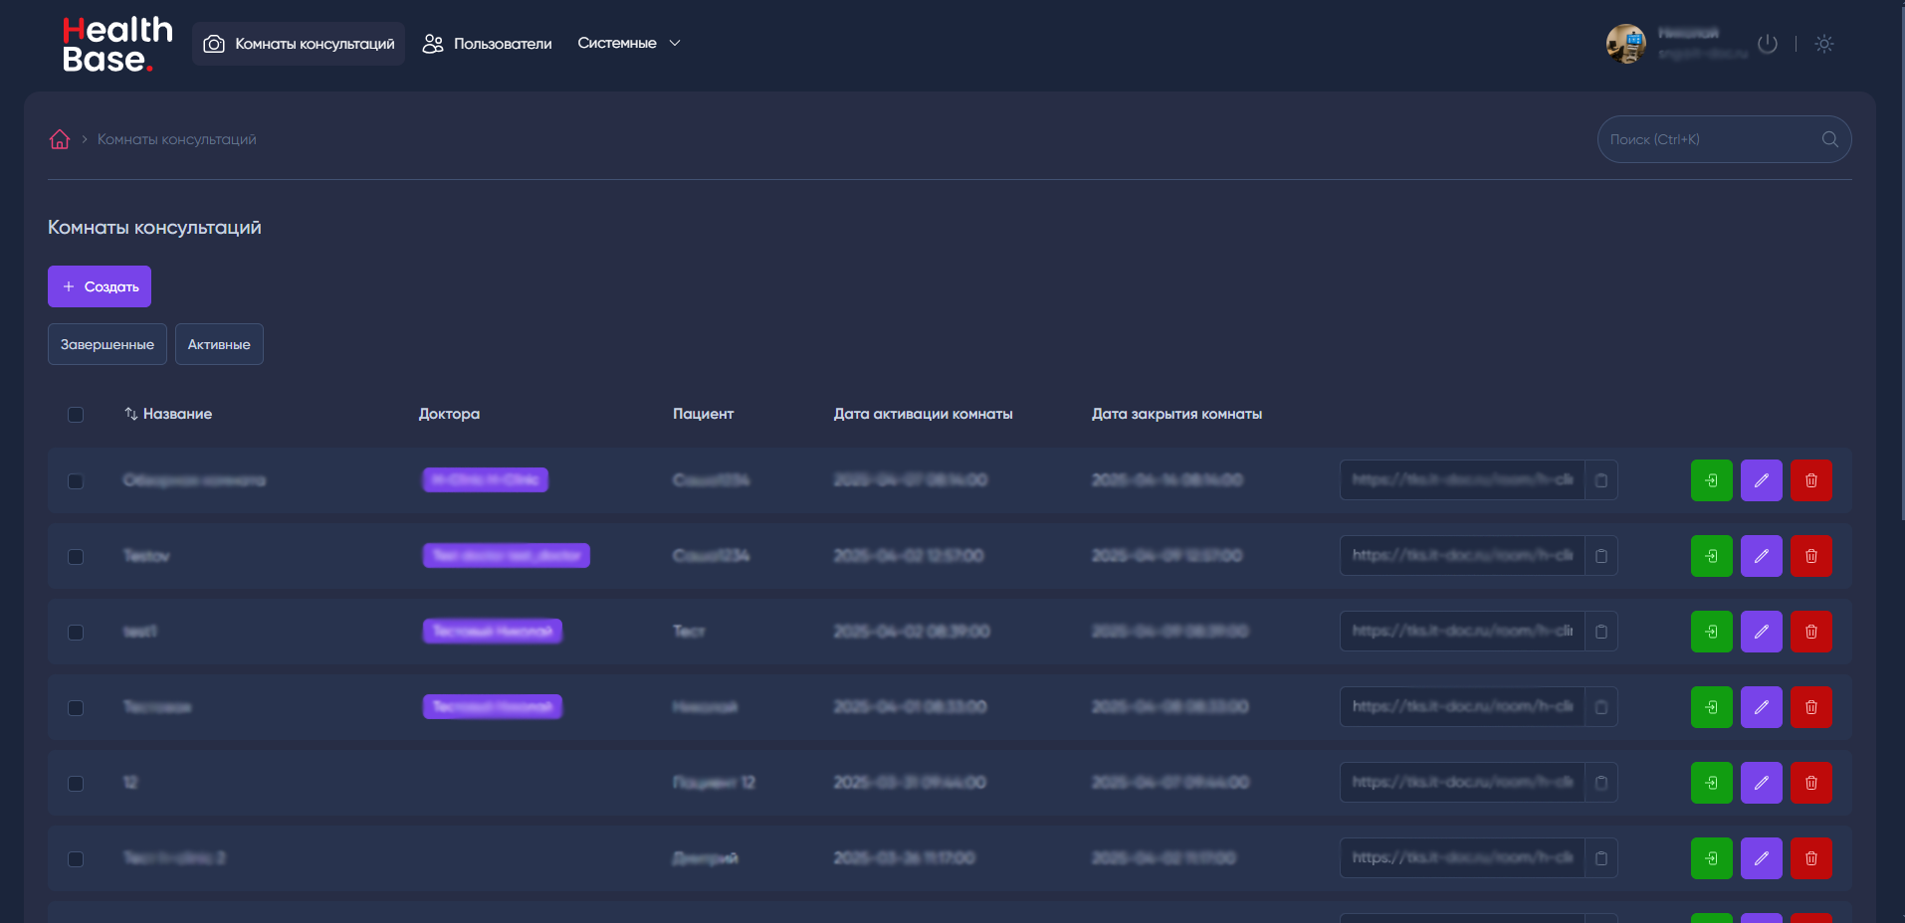Delete the room activated 2025-04-01 08:33:00
The width and height of the screenshot is (1905, 923).
point(1811,707)
